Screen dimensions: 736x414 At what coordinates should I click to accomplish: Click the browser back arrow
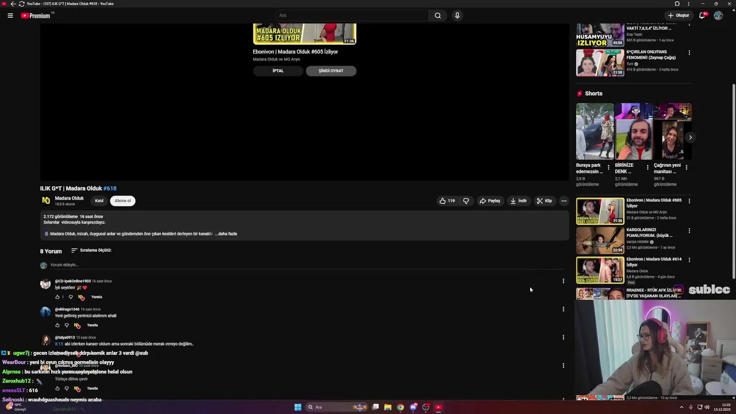coord(13,3)
